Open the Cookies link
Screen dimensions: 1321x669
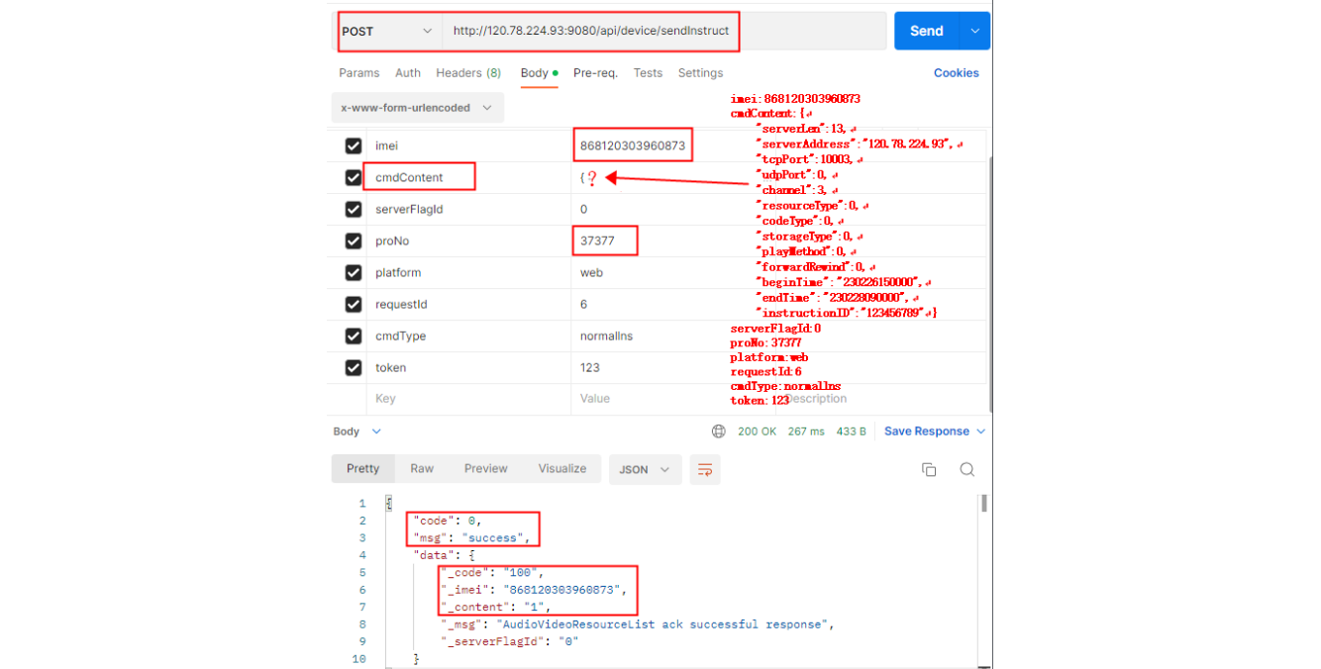[956, 73]
